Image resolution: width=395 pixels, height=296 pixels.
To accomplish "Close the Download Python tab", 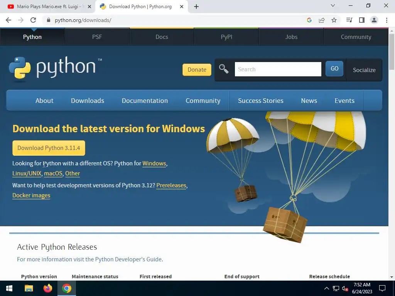I will [182, 7].
